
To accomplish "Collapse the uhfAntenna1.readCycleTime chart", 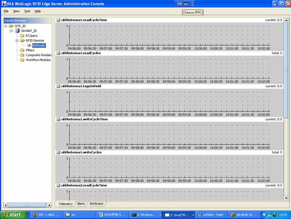I will pos(58,20).
